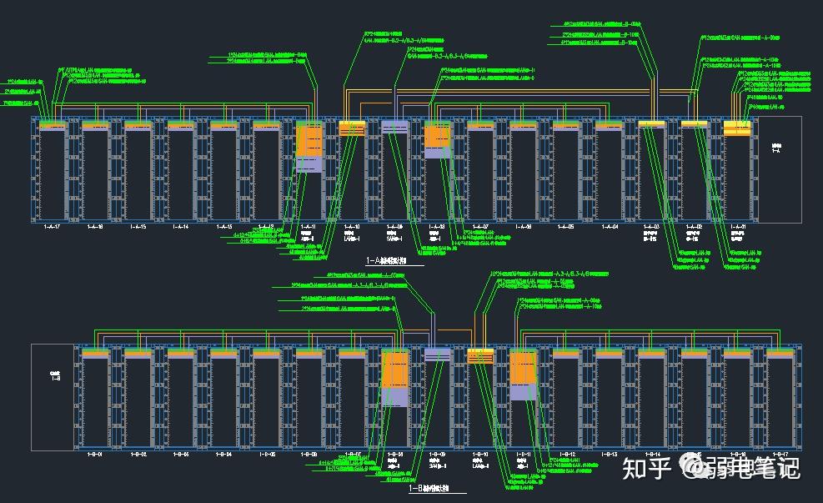Select the rack label 1-A-07
This screenshot has height=503, width=823.
[479, 227]
